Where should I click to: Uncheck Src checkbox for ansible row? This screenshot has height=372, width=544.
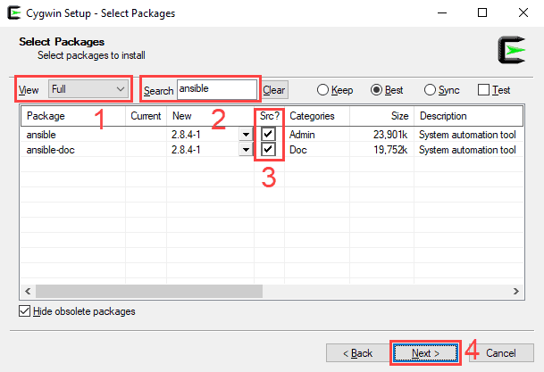click(268, 134)
